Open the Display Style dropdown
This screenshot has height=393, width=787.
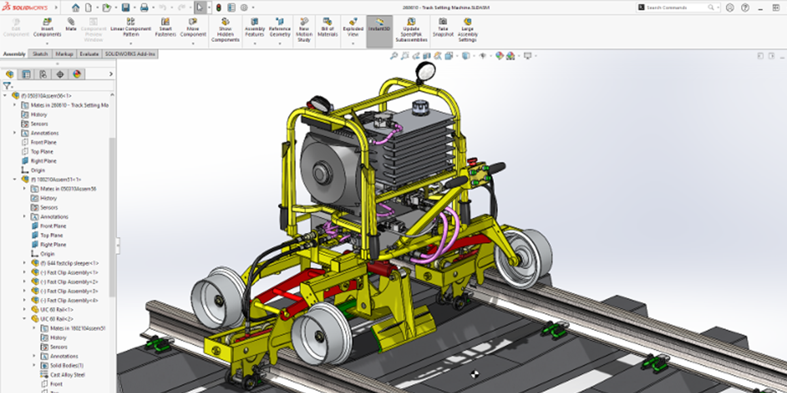coord(474,56)
